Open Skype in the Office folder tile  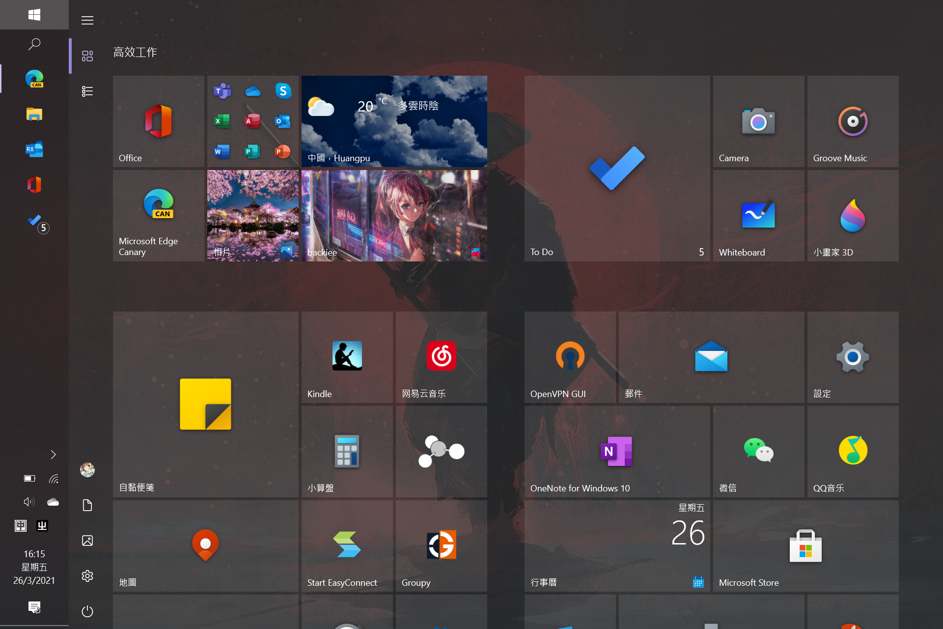click(x=283, y=91)
